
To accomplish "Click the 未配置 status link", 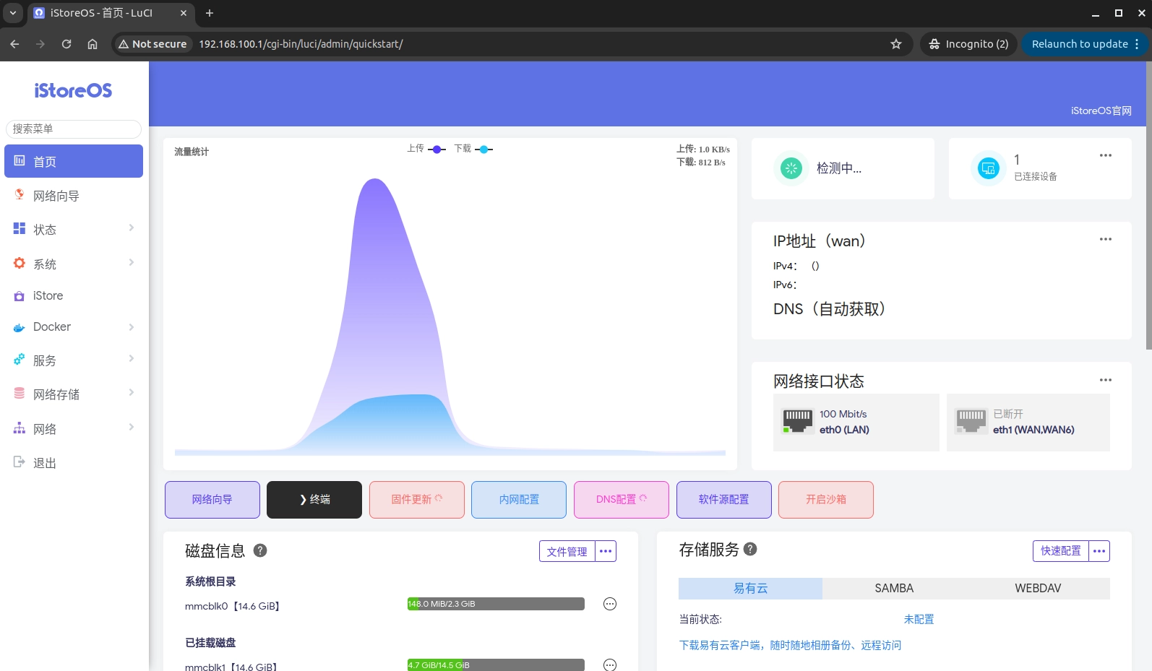I will click(x=919, y=619).
